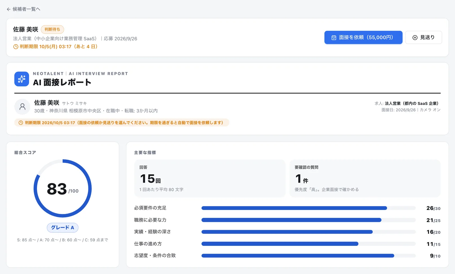Click the NEOTALENT | AI INTERVIEW REPORT label
The width and height of the screenshot is (455, 274).
(x=80, y=73)
